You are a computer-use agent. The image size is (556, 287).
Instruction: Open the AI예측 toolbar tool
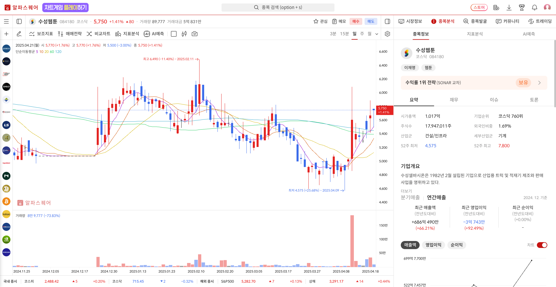click(x=154, y=34)
